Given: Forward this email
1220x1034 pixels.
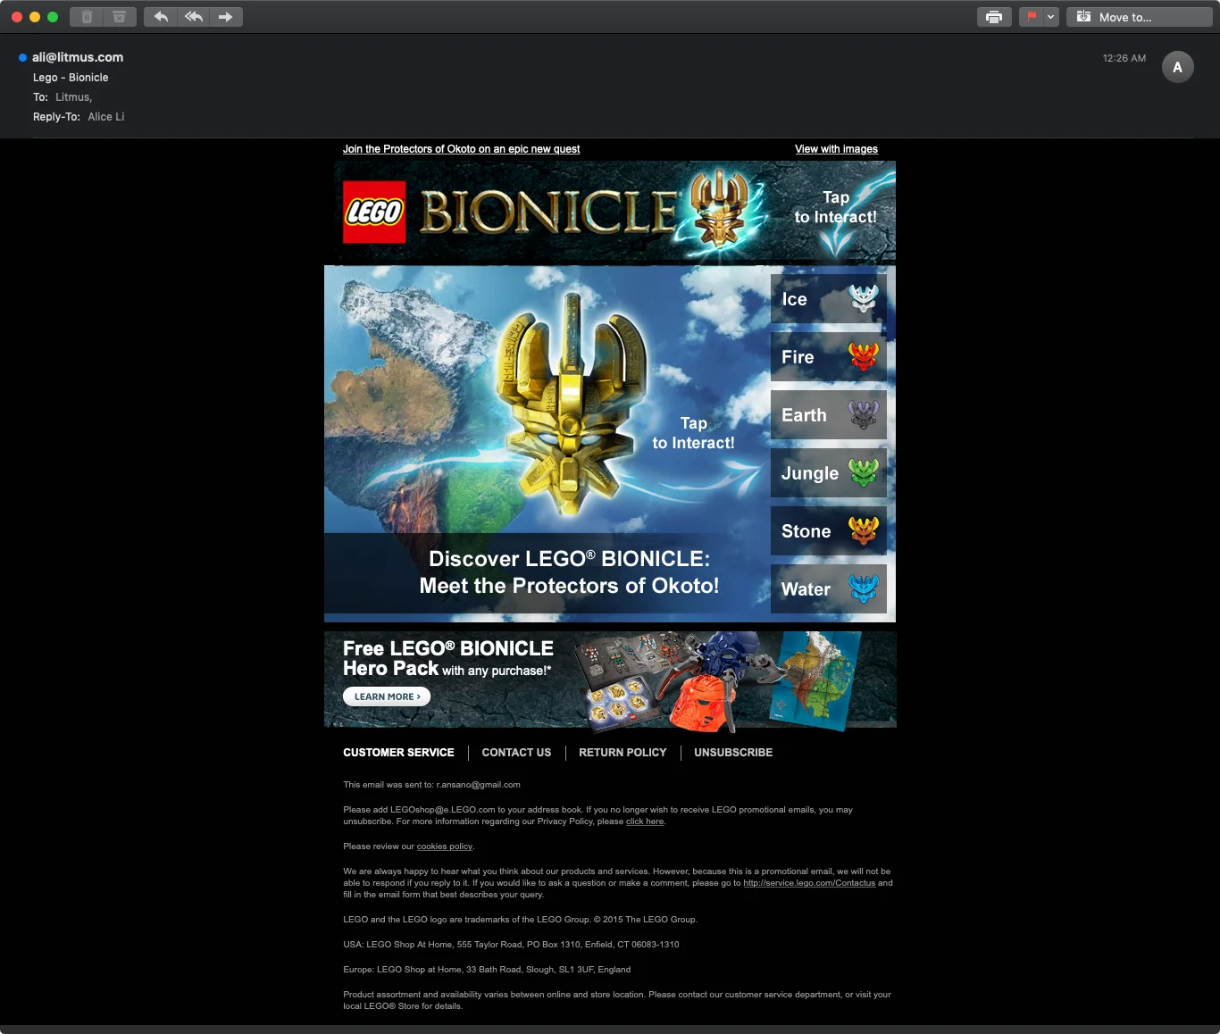Looking at the screenshot, I should pos(226,17).
